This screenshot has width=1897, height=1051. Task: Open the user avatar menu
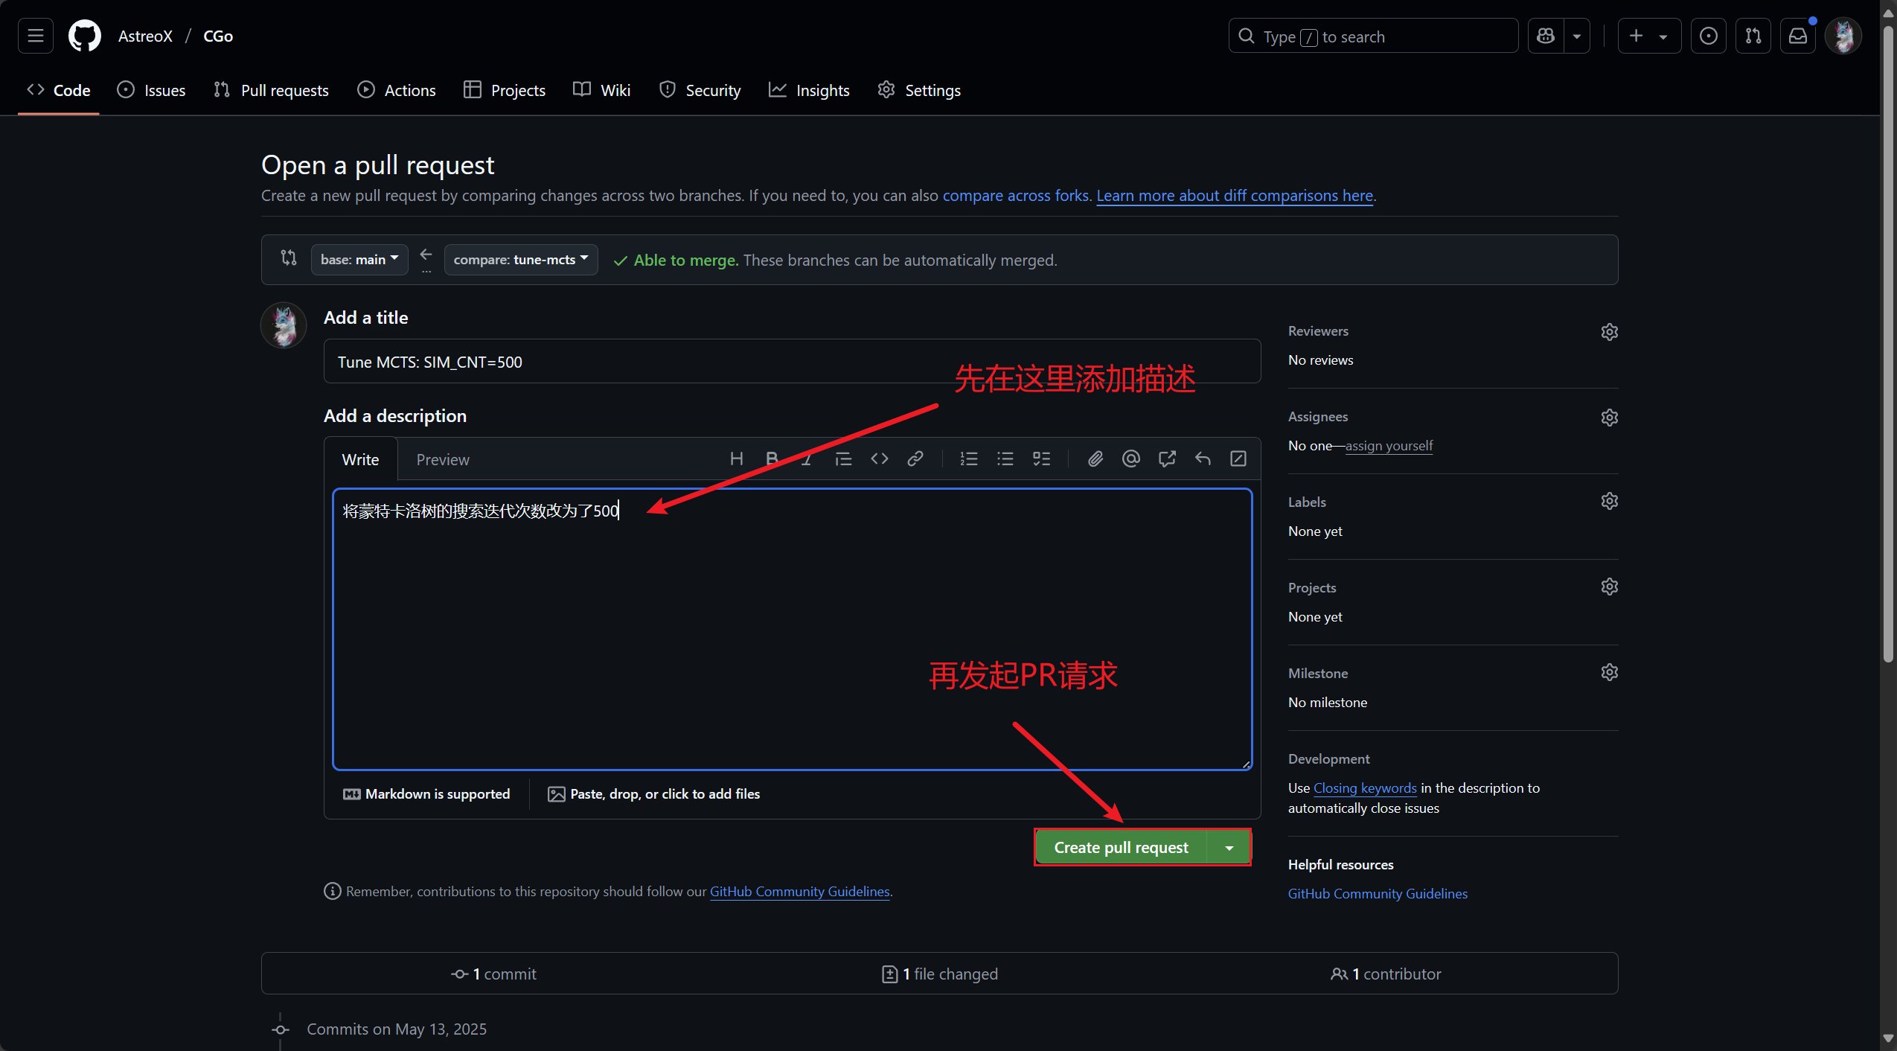click(1843, 36)
